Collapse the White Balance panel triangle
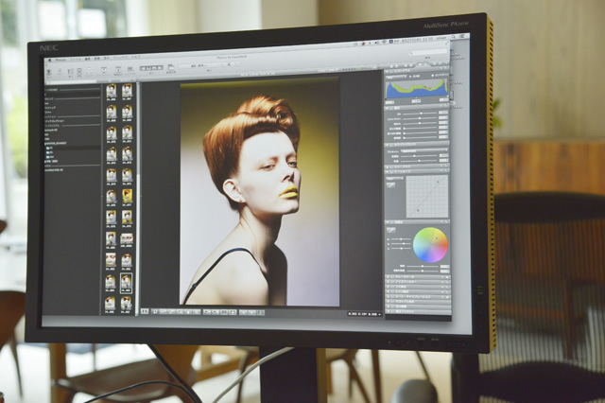Screen dimensions: 605x403 click(x=388, y=145)
